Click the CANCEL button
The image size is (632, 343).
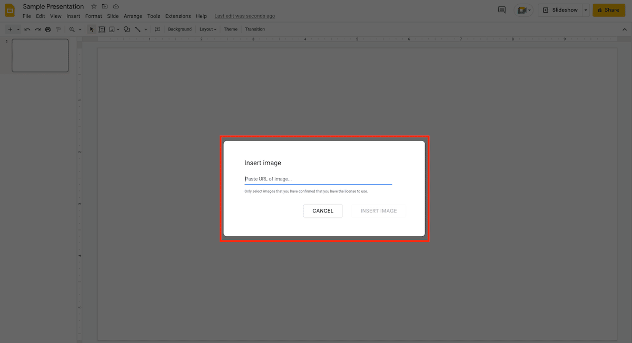point(323,210)
